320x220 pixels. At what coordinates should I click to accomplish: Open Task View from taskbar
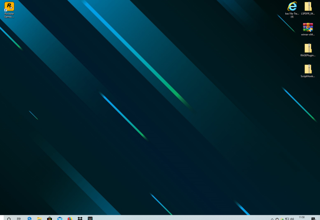[x=19, y=218]
